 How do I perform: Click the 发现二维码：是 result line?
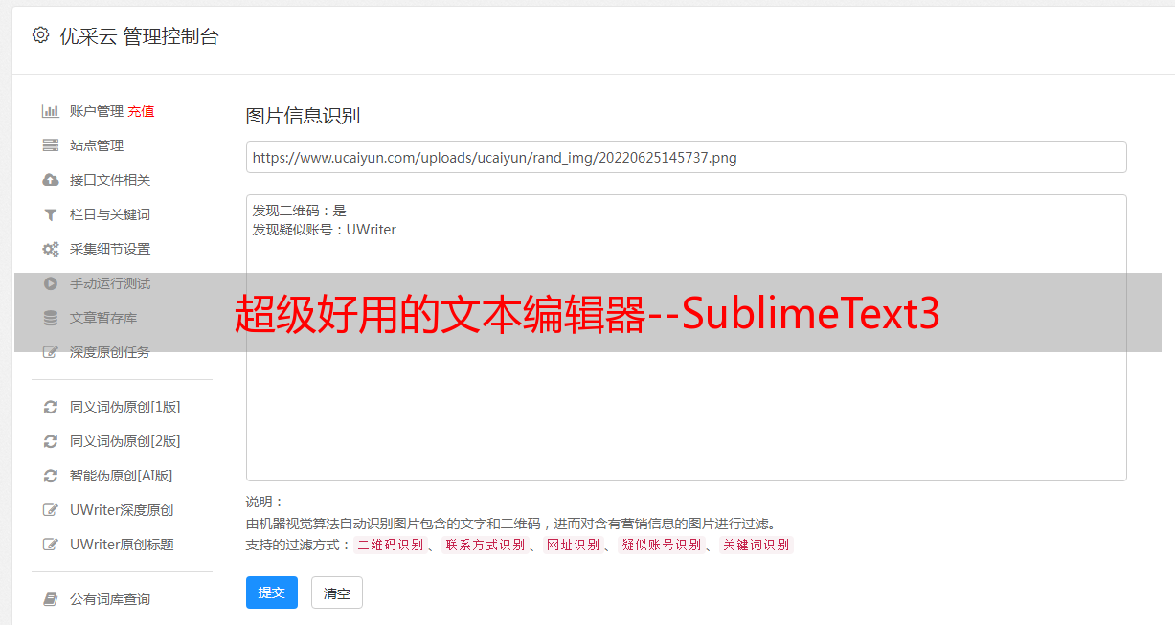point(299,211)
